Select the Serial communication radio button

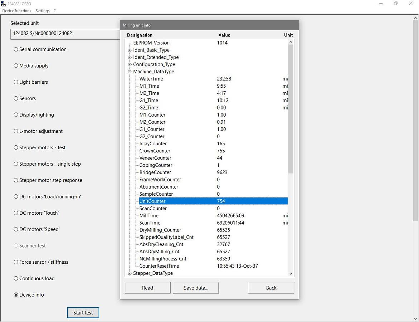pyautogui.click(x=16, y=49)
